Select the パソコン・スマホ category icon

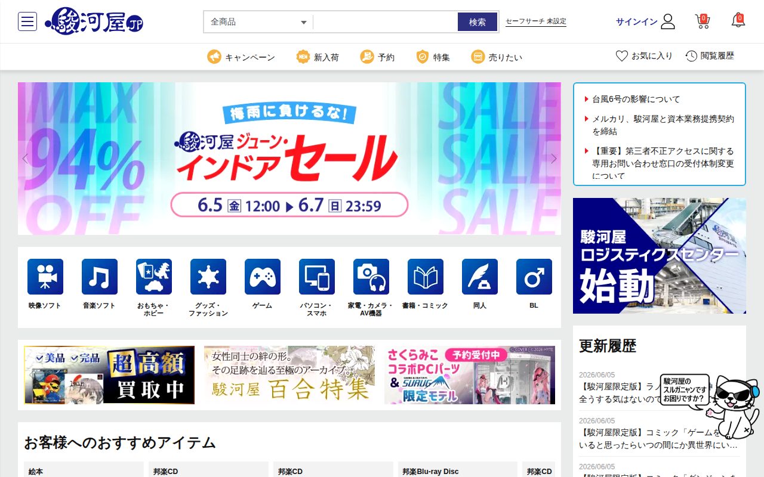pos(317,277)
